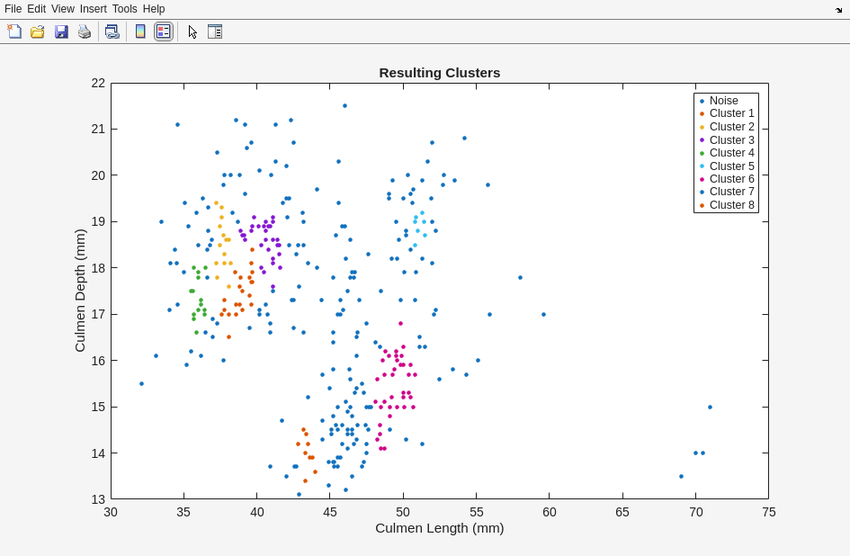
Task: Click the Cluster 3 legend label
Action: 731,140
